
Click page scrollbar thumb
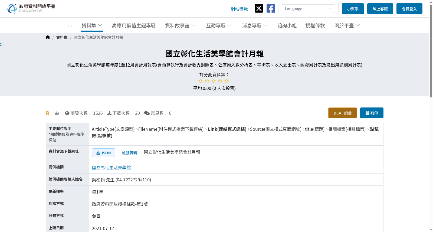click(431, 51)
